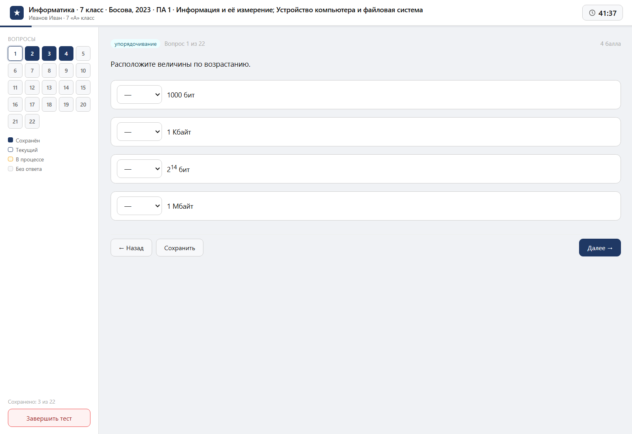
Task: Click the В процессе legend entry
Action: pos(26,159)
